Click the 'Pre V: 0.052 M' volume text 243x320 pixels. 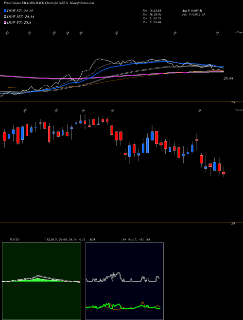click(193, 15)
